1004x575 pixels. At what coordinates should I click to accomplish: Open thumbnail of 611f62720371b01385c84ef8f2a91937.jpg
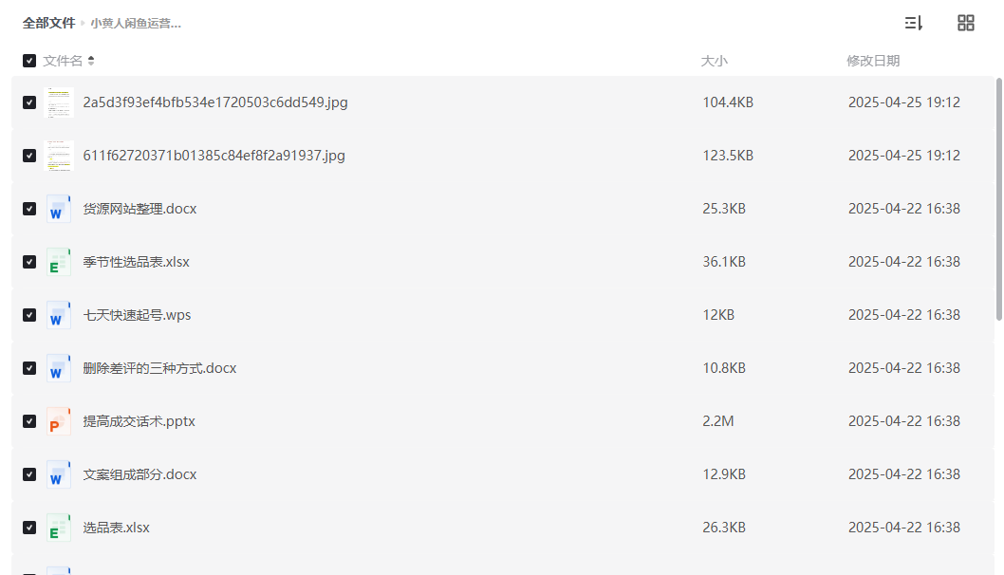tap(59, 156)
